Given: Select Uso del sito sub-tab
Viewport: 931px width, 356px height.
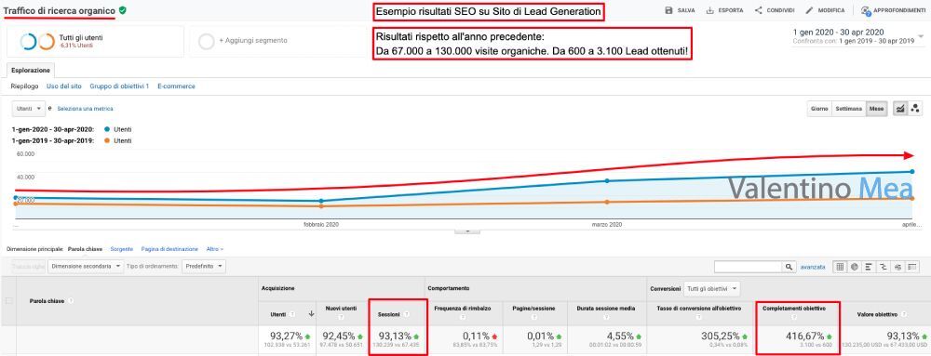Looking at the screenshot, I should [x=64, y=86].
